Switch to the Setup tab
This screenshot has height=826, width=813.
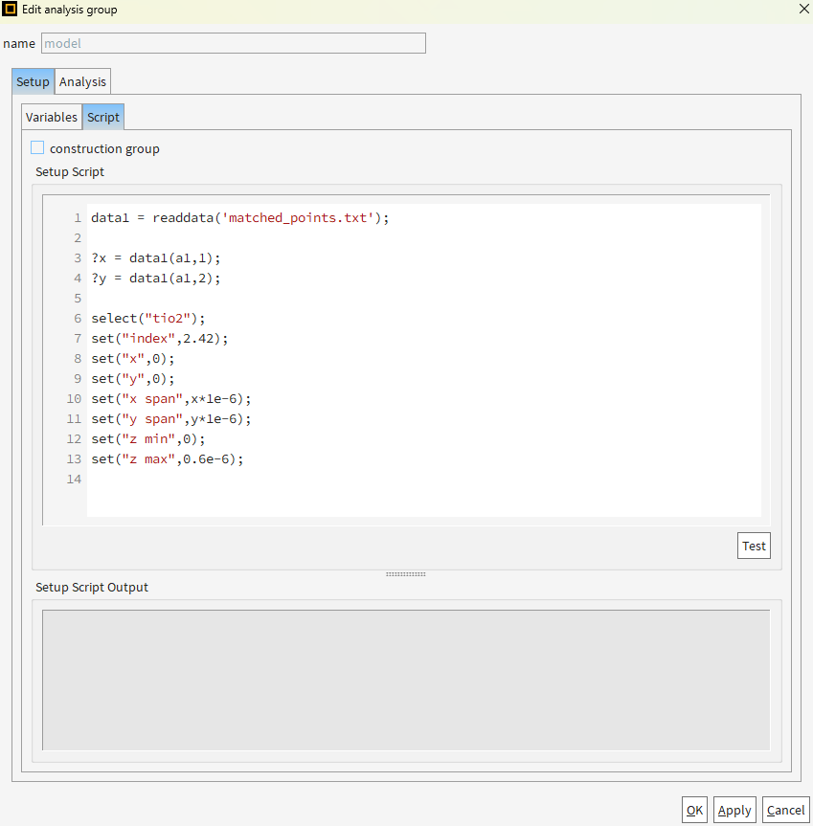(33, 81)
